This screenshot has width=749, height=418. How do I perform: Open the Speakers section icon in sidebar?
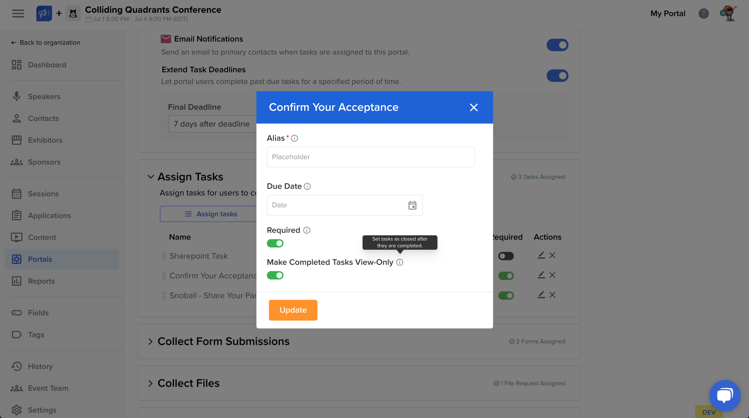coord(16,96)
